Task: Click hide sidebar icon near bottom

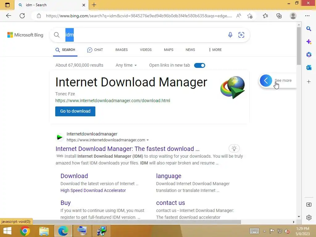Action: [309, 205]
